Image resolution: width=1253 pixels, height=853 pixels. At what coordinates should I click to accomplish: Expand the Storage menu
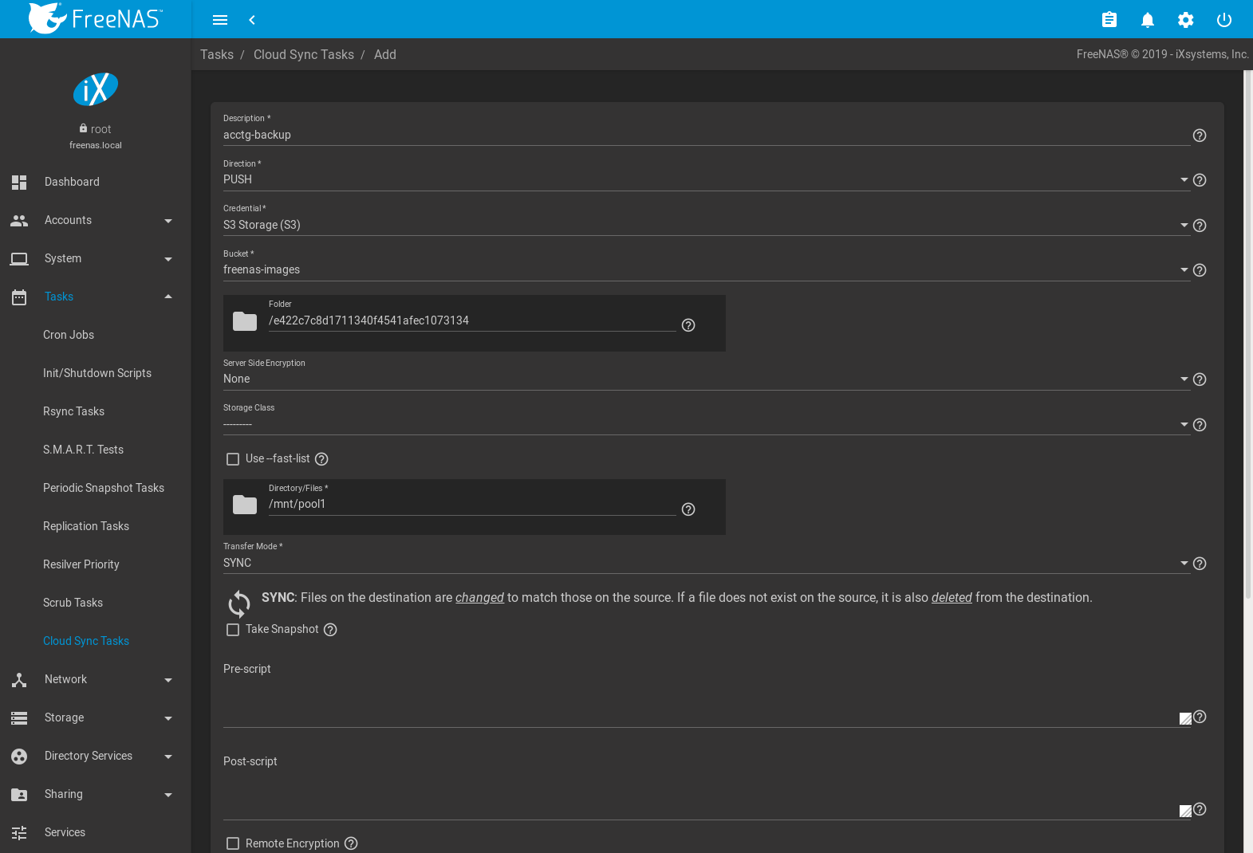[x=96, y=717]
